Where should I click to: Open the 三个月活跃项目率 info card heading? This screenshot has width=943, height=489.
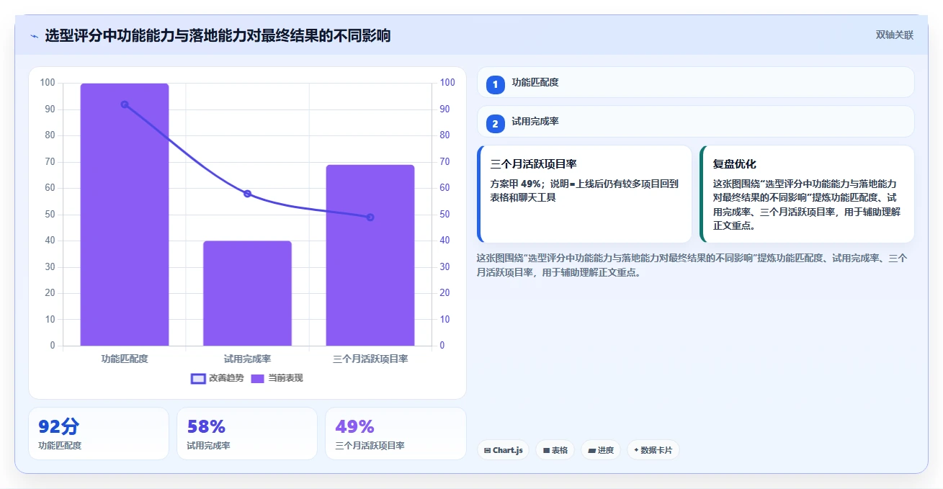click(x=533, y=164)
